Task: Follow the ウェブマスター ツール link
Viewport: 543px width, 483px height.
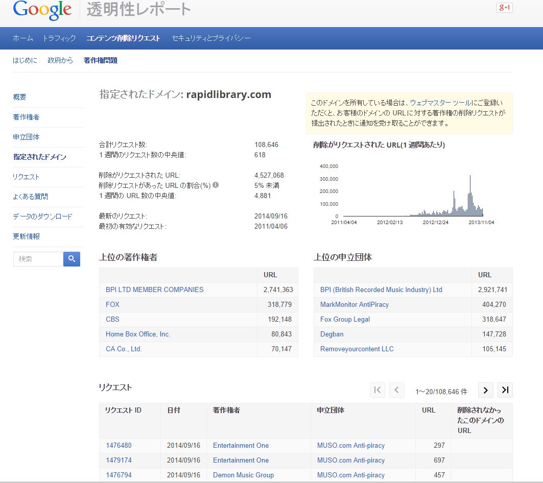Action: coord(440,103)
